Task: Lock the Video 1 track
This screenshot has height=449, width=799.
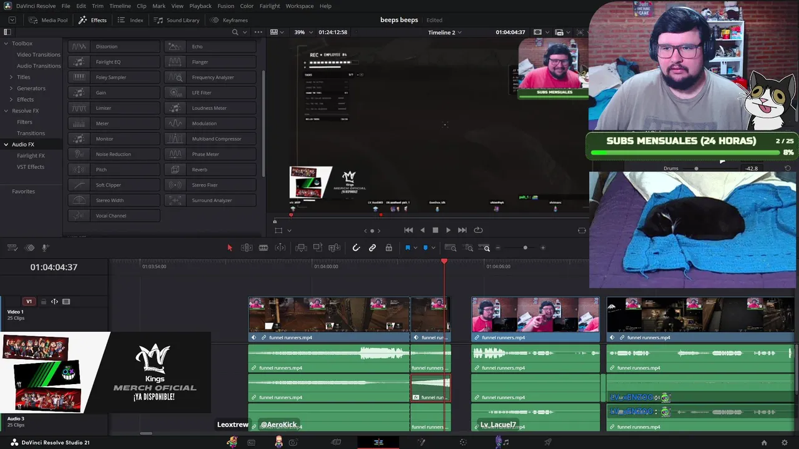Action: (x=44, y=301)
